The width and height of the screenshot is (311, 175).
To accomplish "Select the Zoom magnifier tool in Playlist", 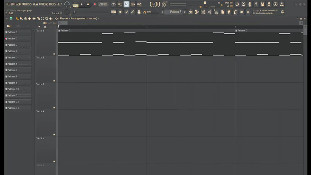I will [x=47, y=18].
